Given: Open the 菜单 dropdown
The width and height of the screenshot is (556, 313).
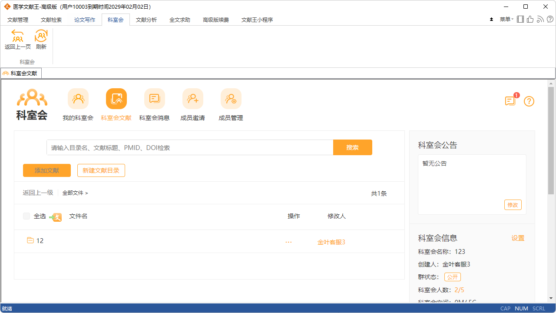Looking at the screenshot, I should (506, 19).
